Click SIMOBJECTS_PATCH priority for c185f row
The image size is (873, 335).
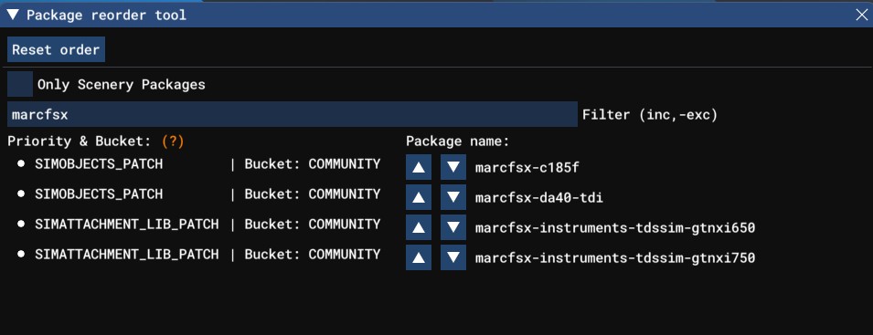[99, 164]
